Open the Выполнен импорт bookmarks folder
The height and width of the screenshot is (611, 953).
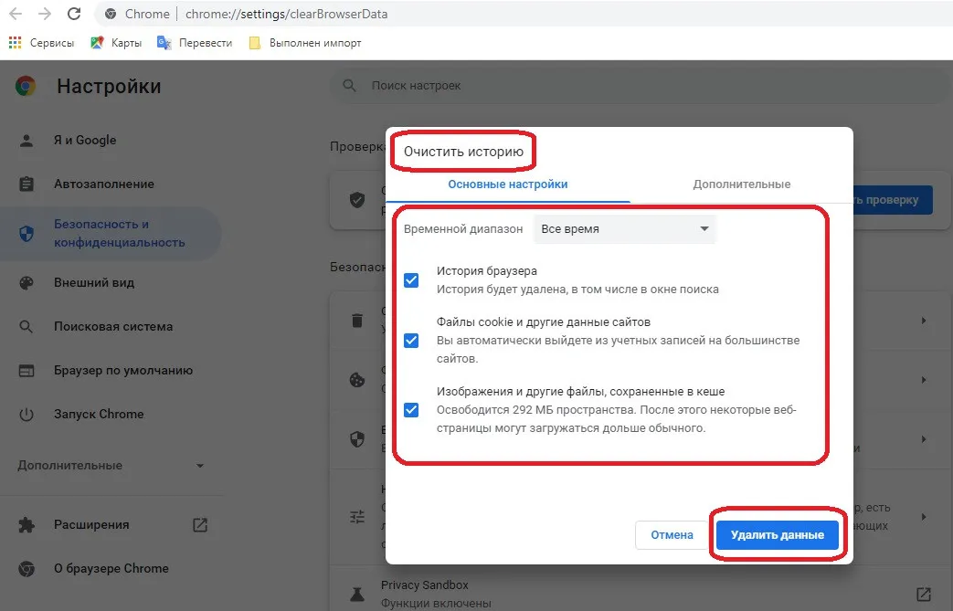[x=305, y=43]
